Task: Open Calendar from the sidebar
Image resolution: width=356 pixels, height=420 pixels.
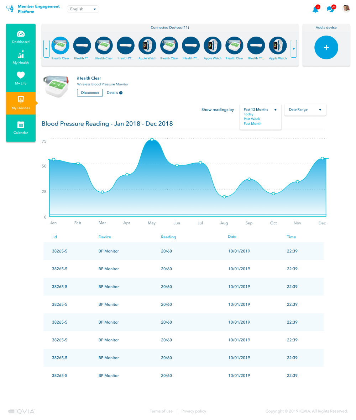Action: pos(21,128)
